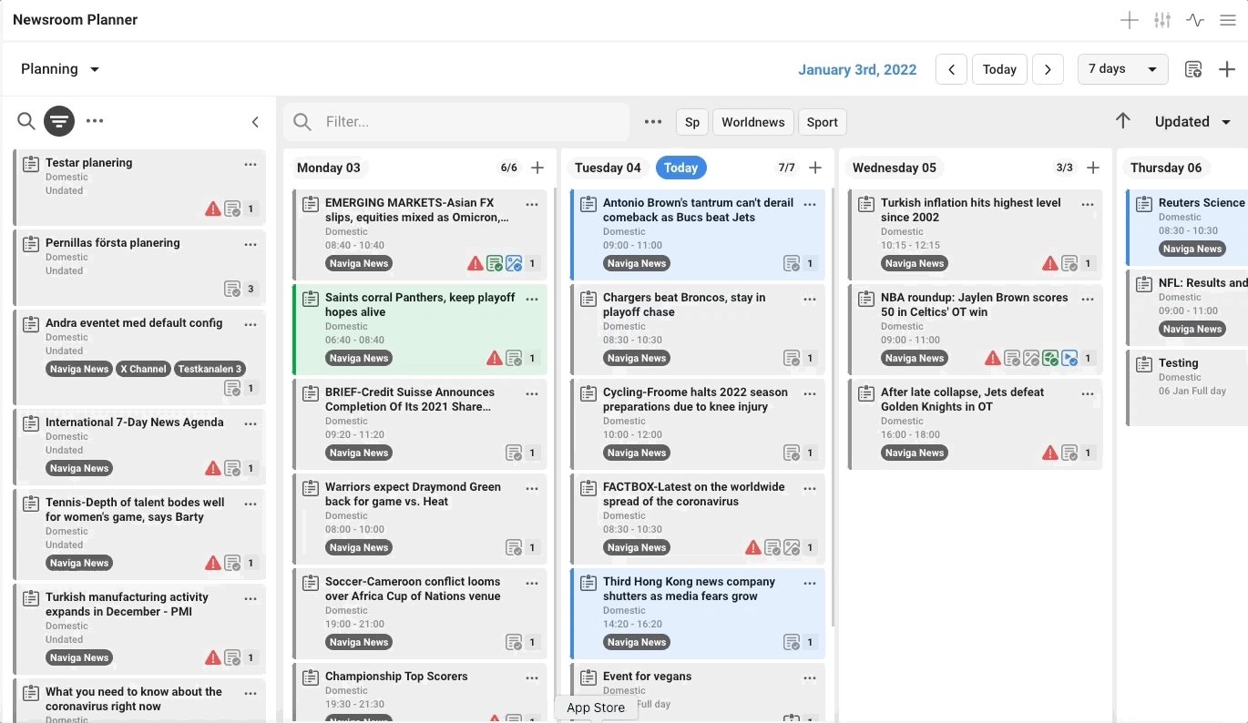Viewport: 1248px width, 723px height.
Task: Open the Updated sort dropdown
Action: (x=1192, y=122)
